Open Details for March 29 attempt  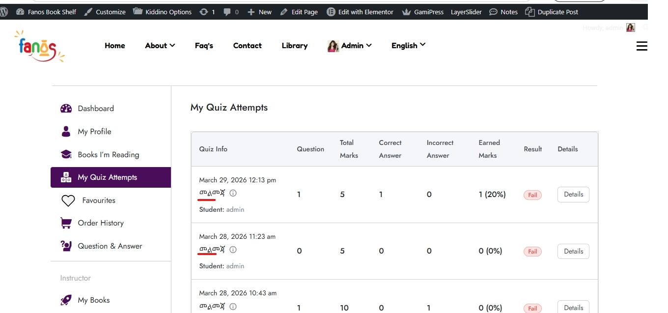[573, 195]
